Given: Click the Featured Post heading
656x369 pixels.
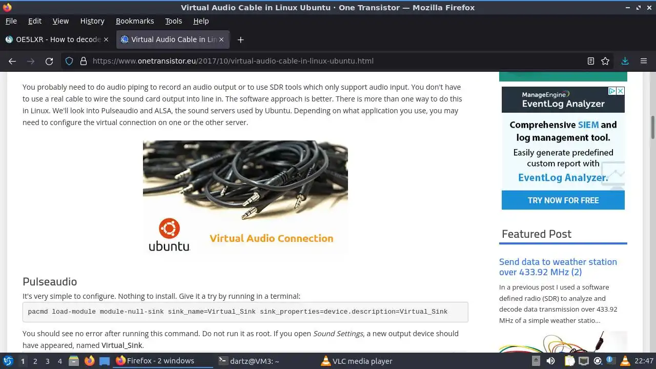Looking at the screenshot, I should tap(537, 234).
